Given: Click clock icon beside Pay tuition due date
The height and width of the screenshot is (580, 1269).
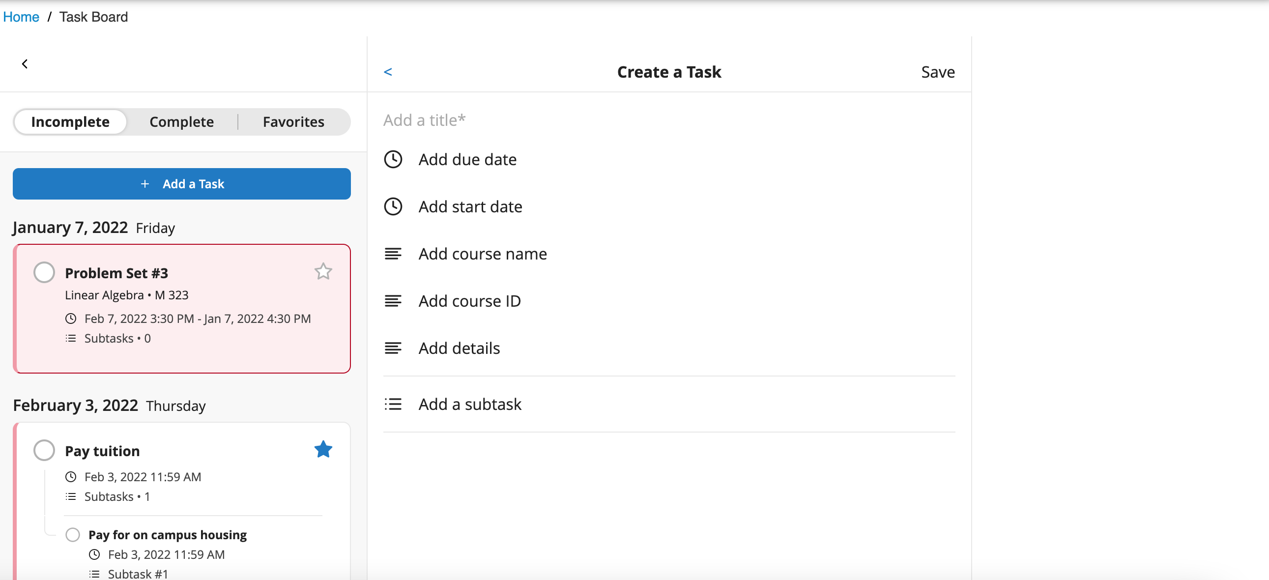Looking at the screenshot, I should [x=71, y=476].
